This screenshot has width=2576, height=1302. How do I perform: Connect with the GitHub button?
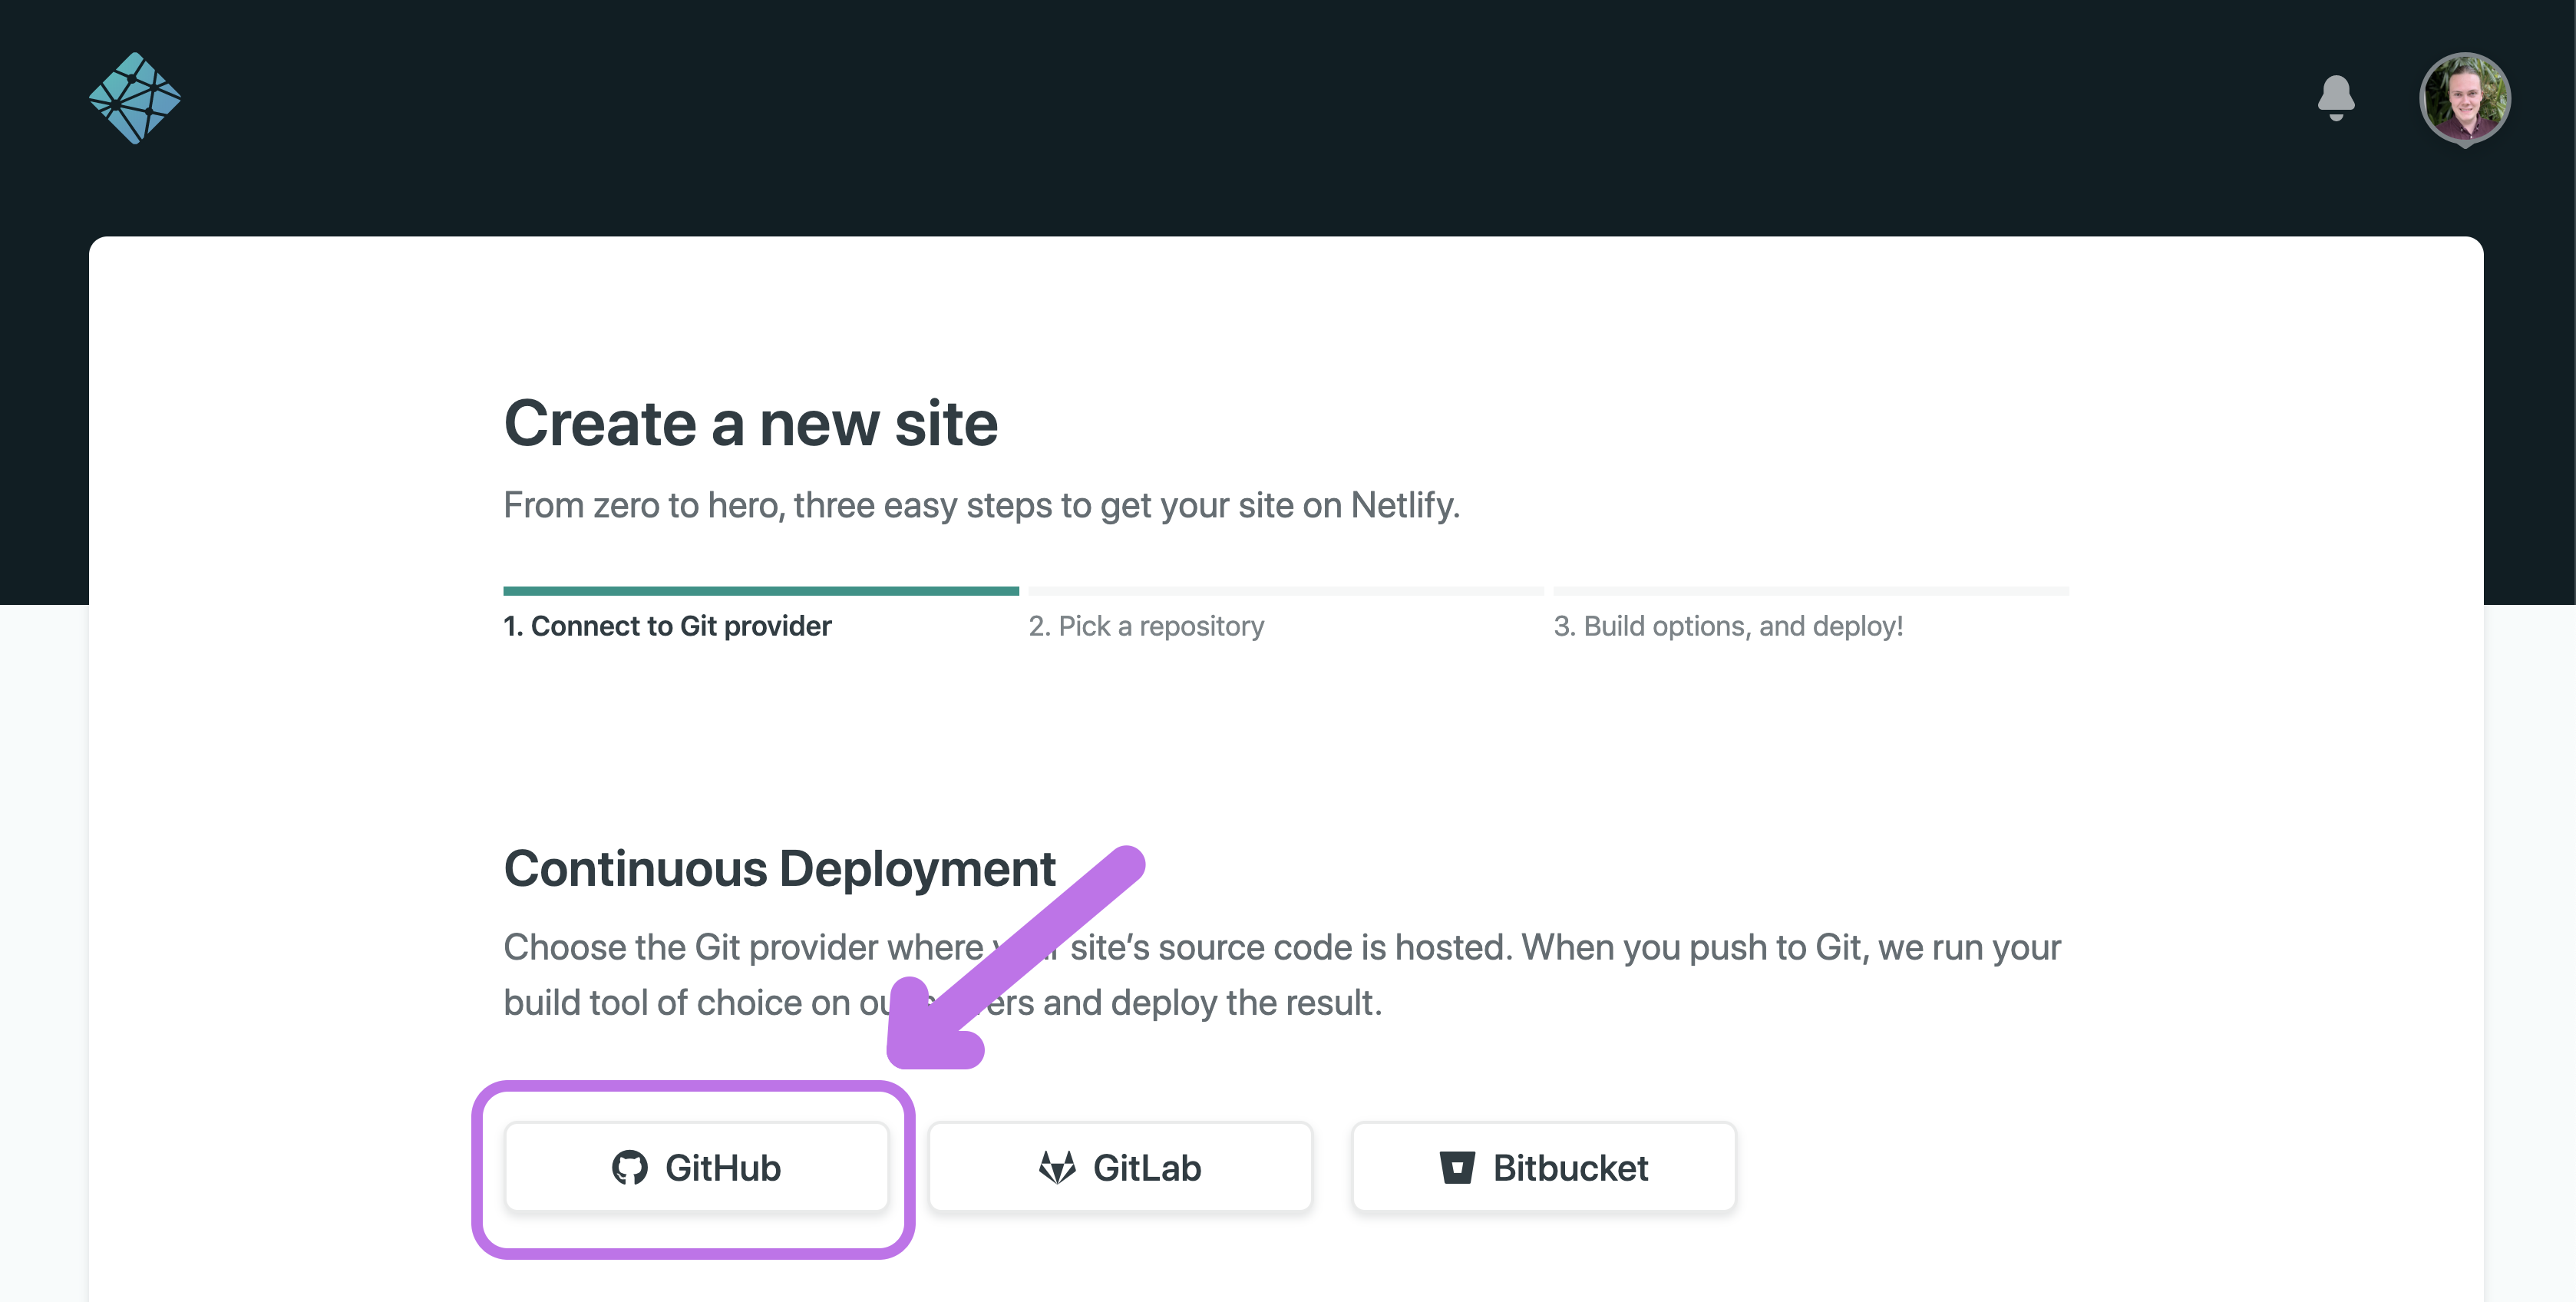click(696, 1167)
